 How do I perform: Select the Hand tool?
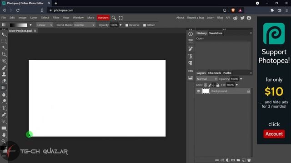tap(4, 135)
